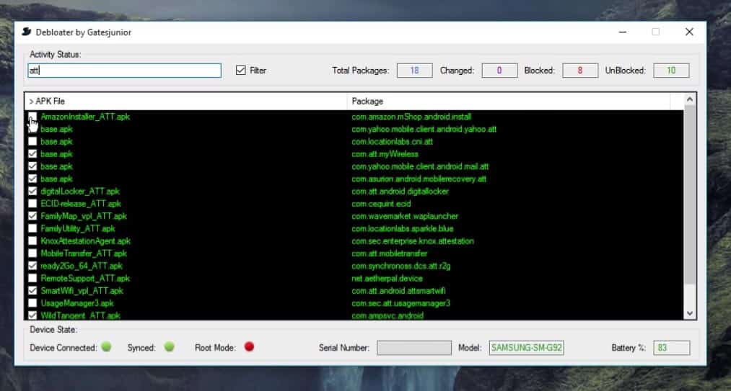Click the Total Packages count field
The width and height of the screenshot is (731, 391).
[414, 71]
